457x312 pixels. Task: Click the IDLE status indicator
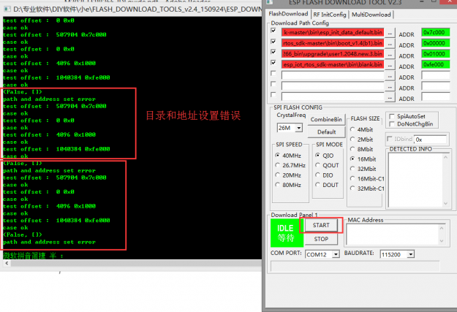pyautogui.click(x=287, y=233)
